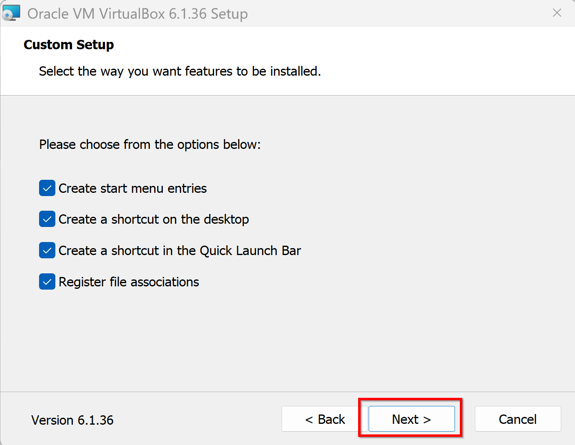Go to the previous step with Back
575x445 pixels.
325,419
